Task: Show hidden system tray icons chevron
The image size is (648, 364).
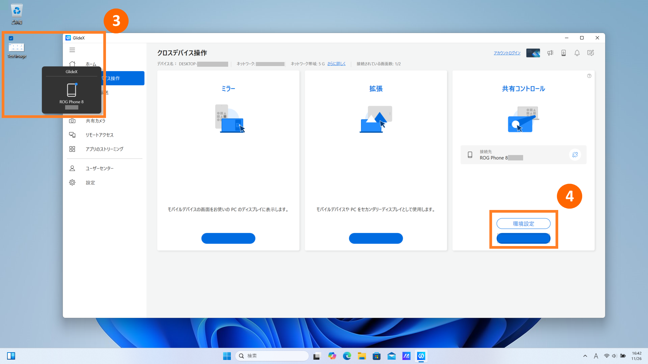Action: click(585, 356)
